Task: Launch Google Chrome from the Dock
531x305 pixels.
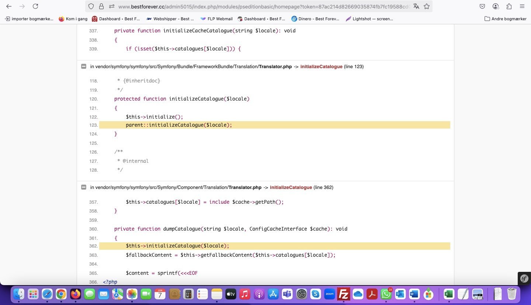Action: (61, 294)
